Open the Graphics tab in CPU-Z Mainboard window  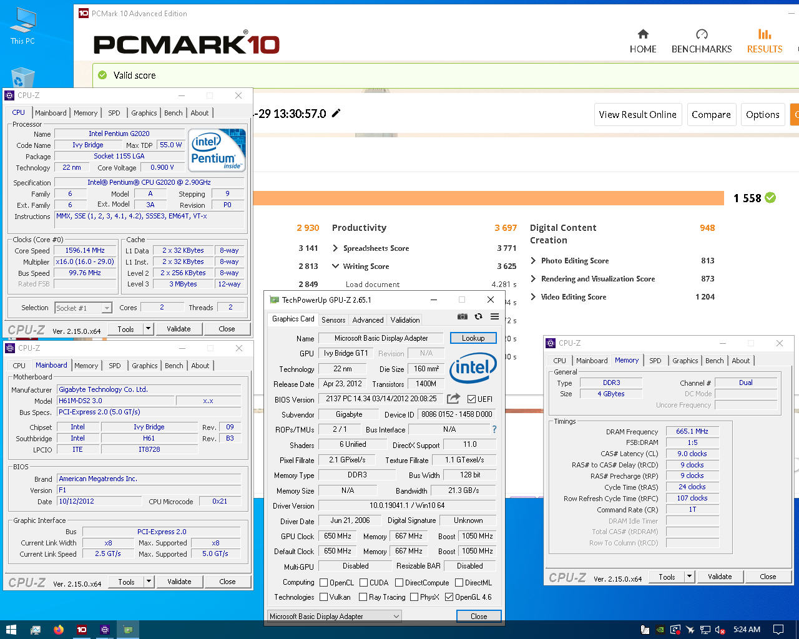click(x=145, y=365)
